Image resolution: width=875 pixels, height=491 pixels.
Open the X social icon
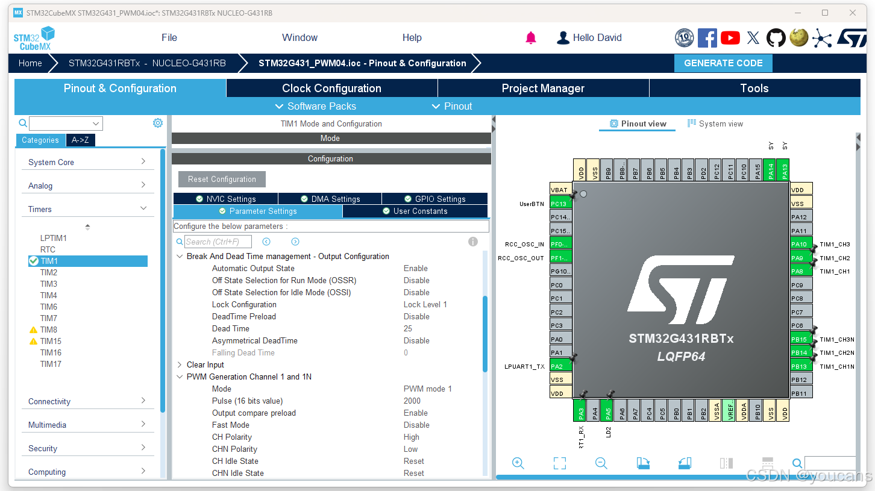pyautogui.click(x=753, y=38)
